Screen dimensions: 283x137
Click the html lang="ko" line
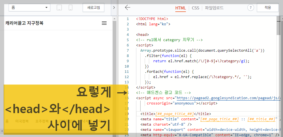153,24
